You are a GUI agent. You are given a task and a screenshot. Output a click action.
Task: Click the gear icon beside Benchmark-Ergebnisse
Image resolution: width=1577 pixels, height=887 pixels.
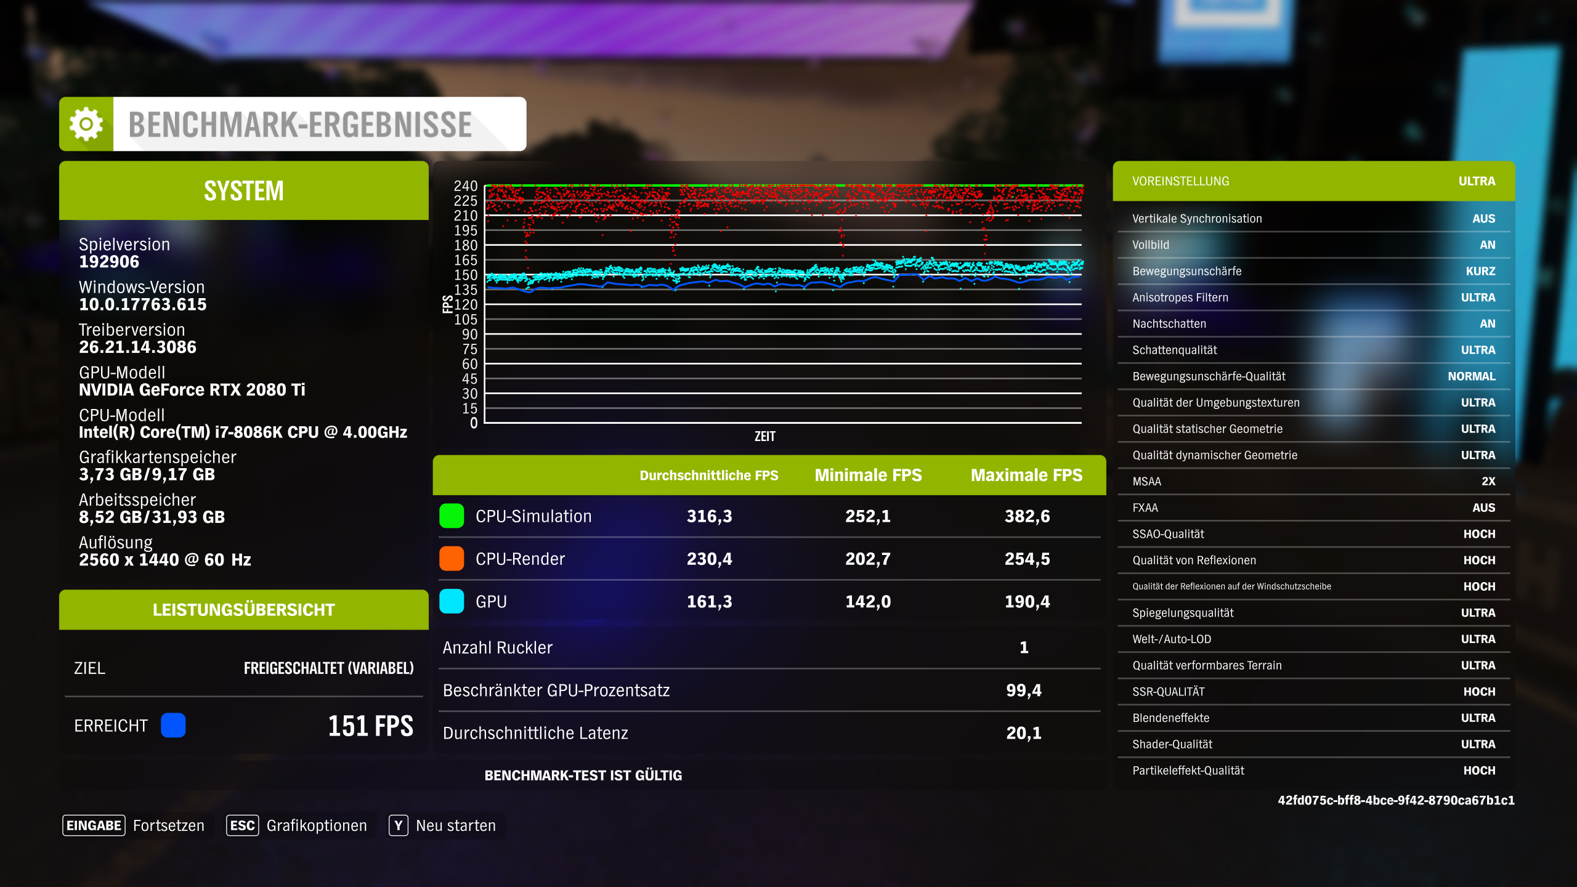coord(86,124)
